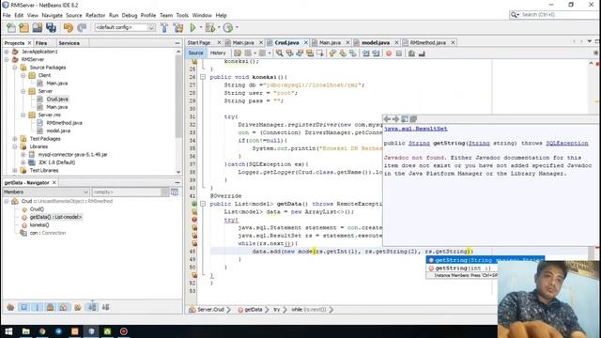This screenshot has width=601, height=338.
Task: Toggle the Sort by Name filter in Navigator
Action: pyautogui.click(x=92, y=307)
